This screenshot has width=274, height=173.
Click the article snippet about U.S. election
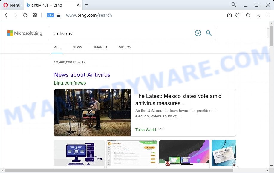pos(176,114)
